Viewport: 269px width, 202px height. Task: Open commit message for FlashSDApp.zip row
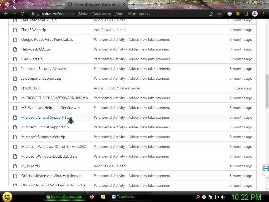tap(110, 30)
